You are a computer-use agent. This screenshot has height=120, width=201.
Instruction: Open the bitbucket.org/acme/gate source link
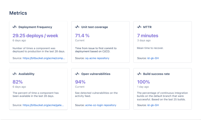[44, 105]
